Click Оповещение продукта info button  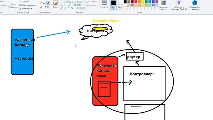coord(195,5)
